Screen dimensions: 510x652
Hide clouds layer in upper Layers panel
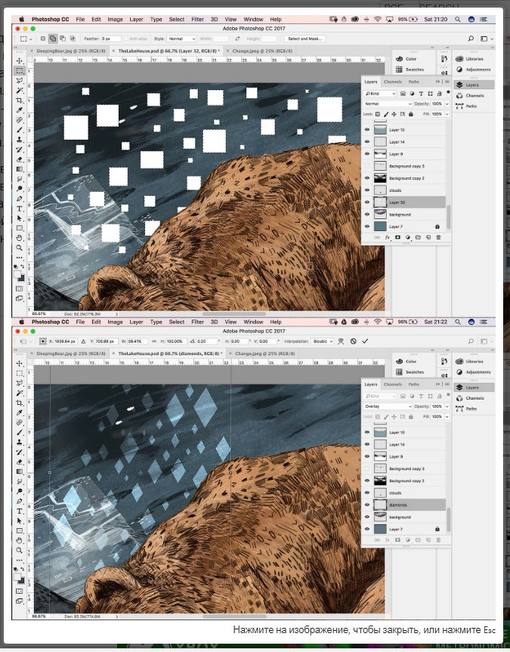tap(367, 190)
